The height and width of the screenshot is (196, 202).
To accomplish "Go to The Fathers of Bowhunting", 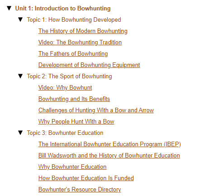I will [73, 53].
